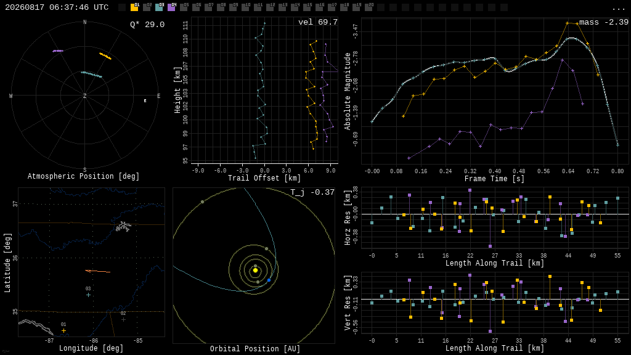Viewport: 631px width, 355px height.
Task: Select the station 10 box
Action: (245, 7)
